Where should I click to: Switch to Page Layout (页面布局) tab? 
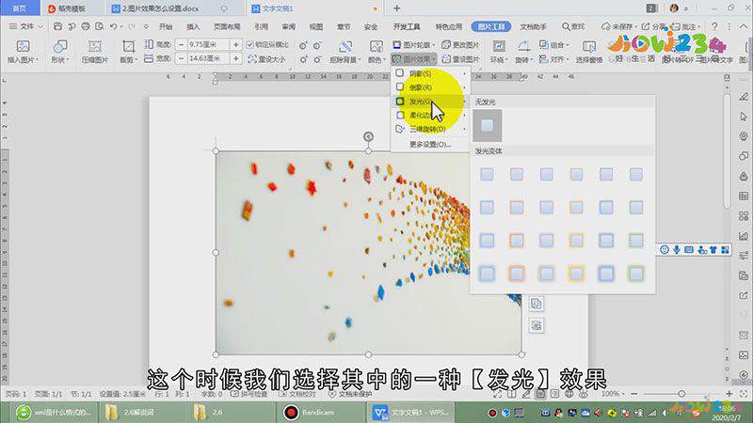tap(227, 27)
